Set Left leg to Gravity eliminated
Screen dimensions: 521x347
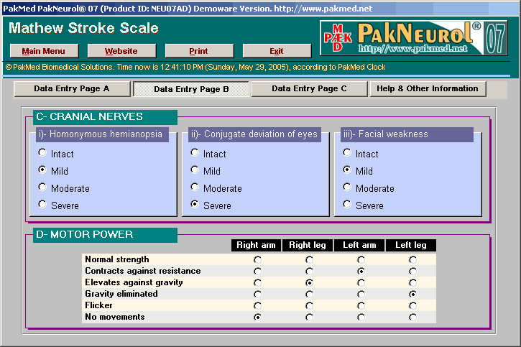point(413,295)
